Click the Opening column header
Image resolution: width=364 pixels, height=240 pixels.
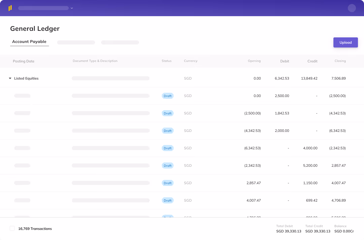[254, 61]
